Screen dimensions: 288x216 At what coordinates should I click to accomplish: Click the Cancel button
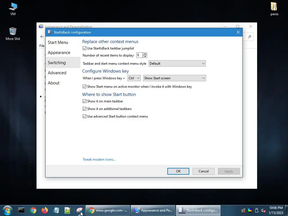pos(204,171)
